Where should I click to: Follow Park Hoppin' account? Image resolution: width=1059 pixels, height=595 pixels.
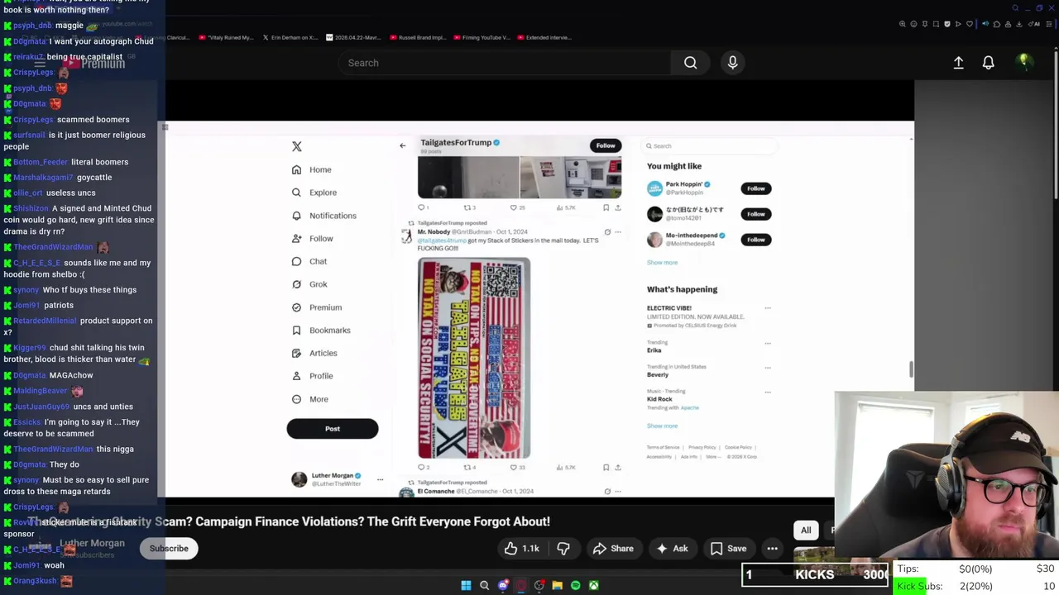[x=756, y=188]
